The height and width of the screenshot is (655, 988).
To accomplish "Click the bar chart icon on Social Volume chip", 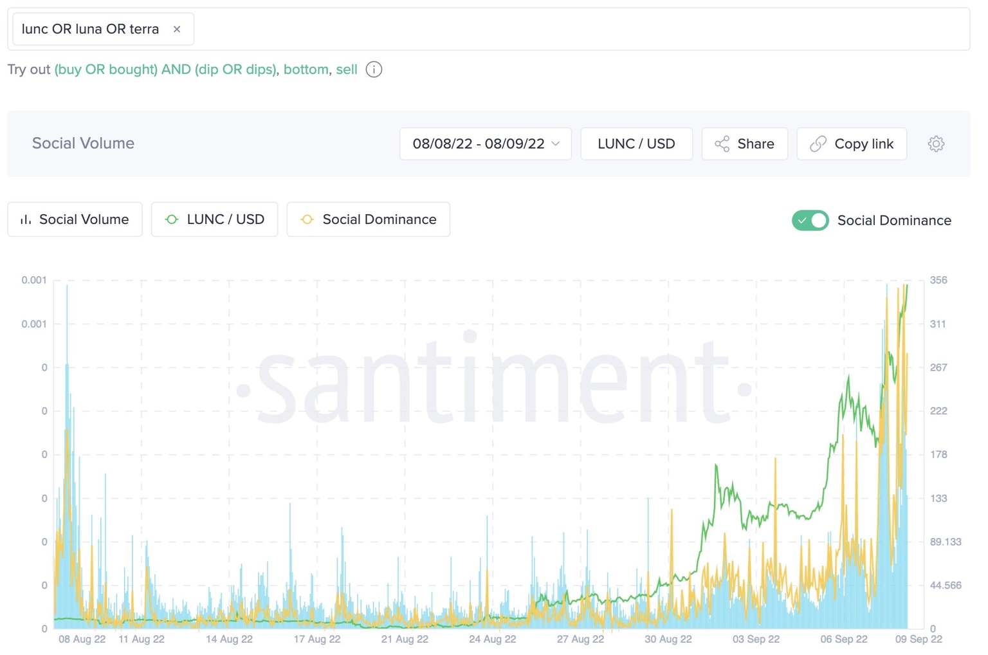I will point(24,219).
